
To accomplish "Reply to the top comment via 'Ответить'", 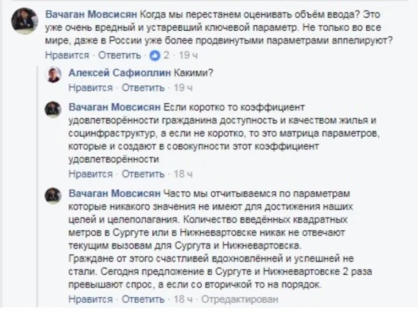I will 120,55.
